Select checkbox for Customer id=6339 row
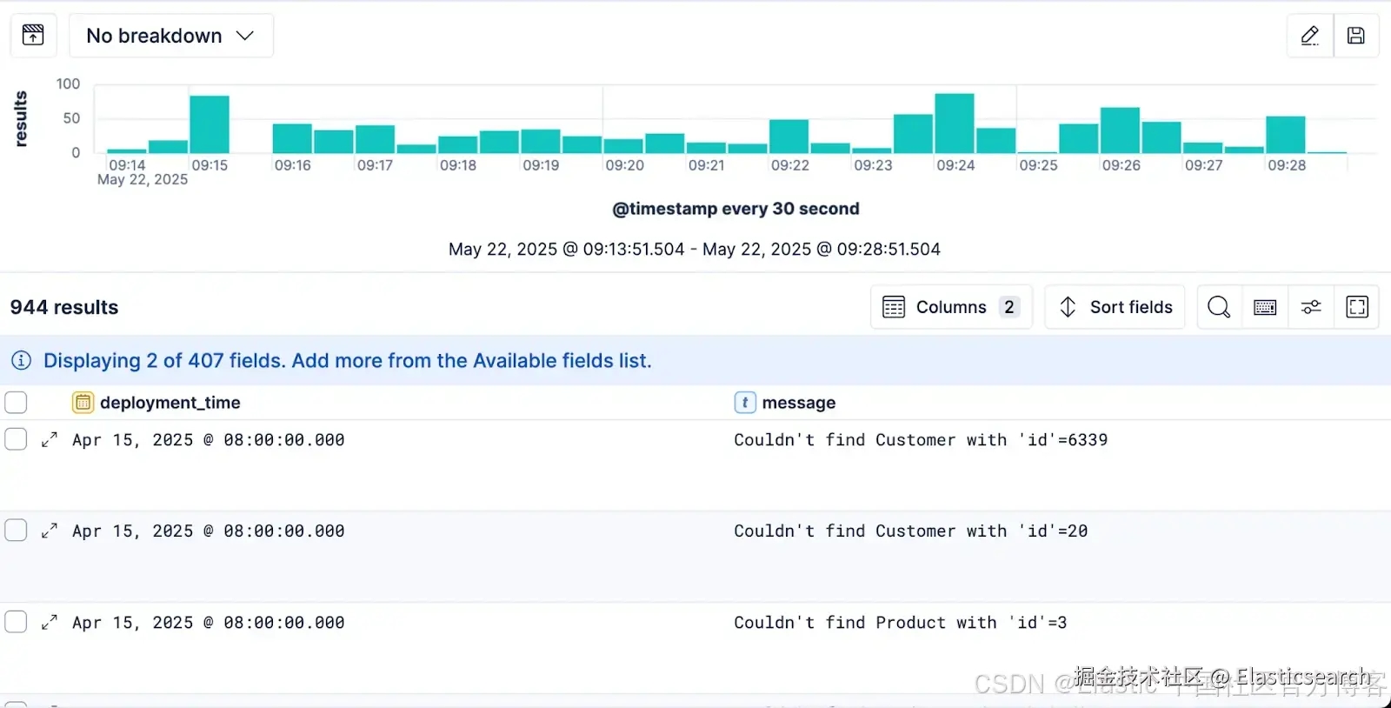 pyautogui.click(x=16, y=438)
